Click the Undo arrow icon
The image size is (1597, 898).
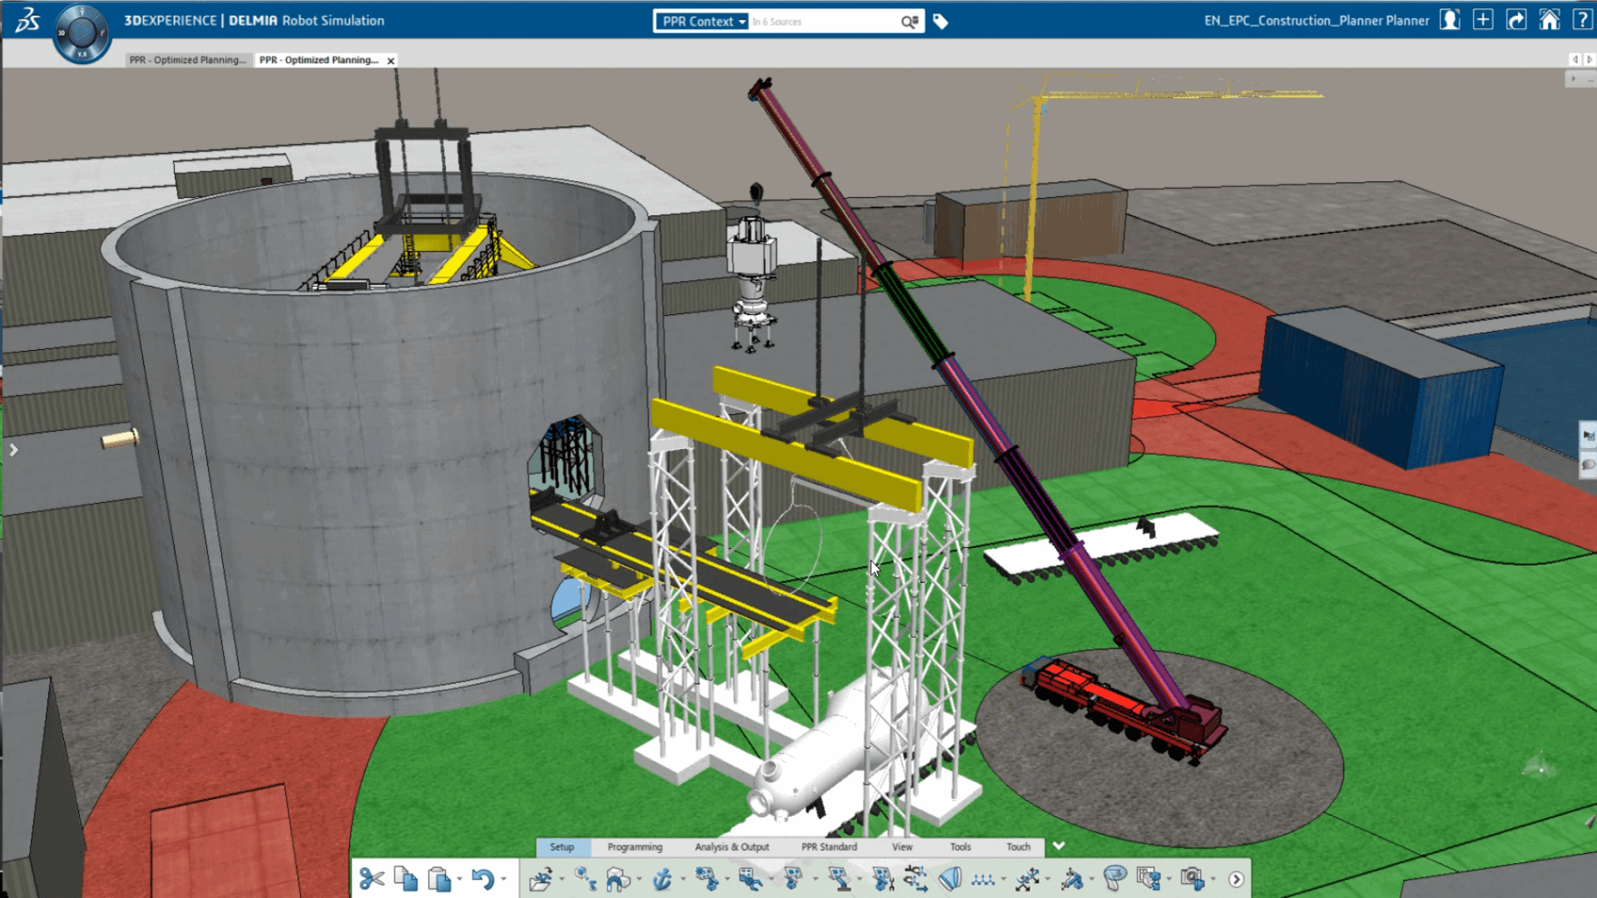tap(482, 879)
